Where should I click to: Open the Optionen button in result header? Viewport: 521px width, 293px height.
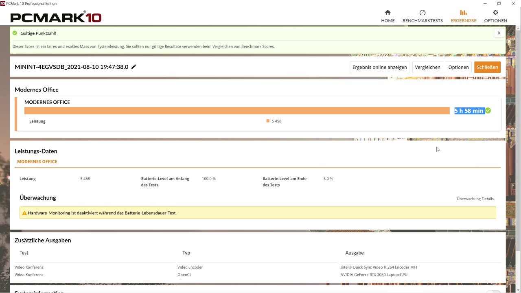(458, 67)
